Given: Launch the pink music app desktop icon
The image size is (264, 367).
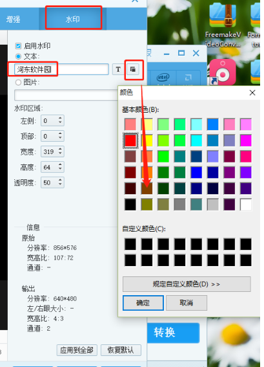Looking at the screenshot, I should 223,72.
